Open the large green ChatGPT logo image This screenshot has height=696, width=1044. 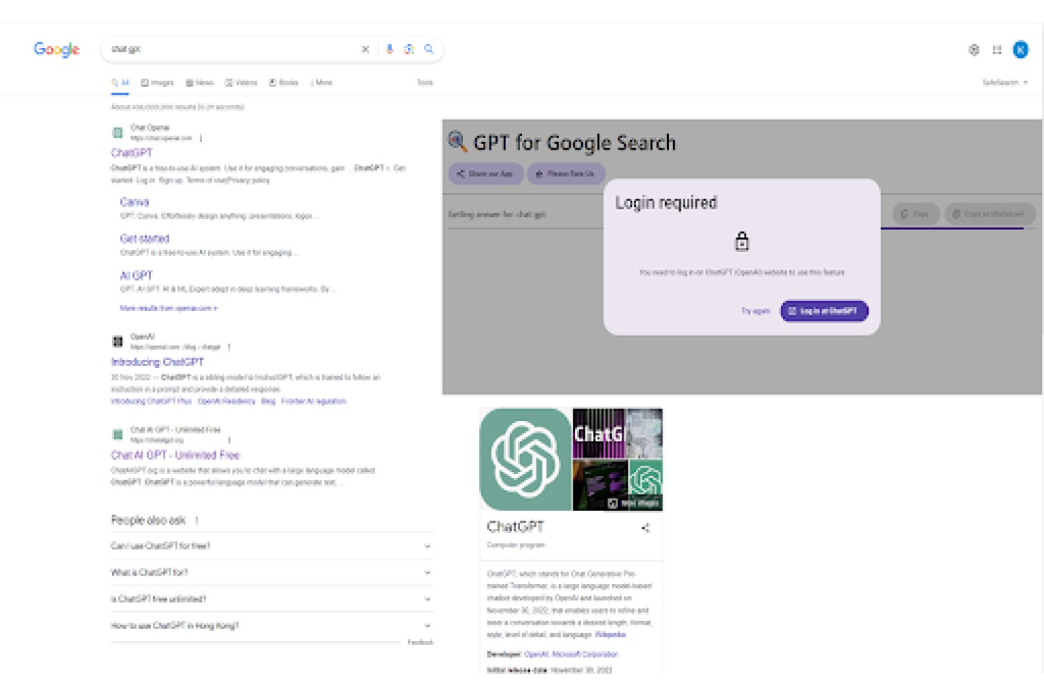click(x=525, y=459)
